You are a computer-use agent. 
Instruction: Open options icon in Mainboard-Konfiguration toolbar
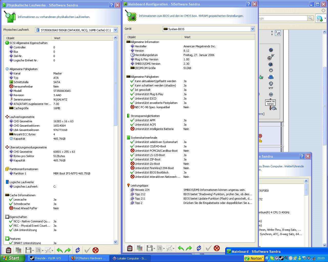(x=130, y=248)
